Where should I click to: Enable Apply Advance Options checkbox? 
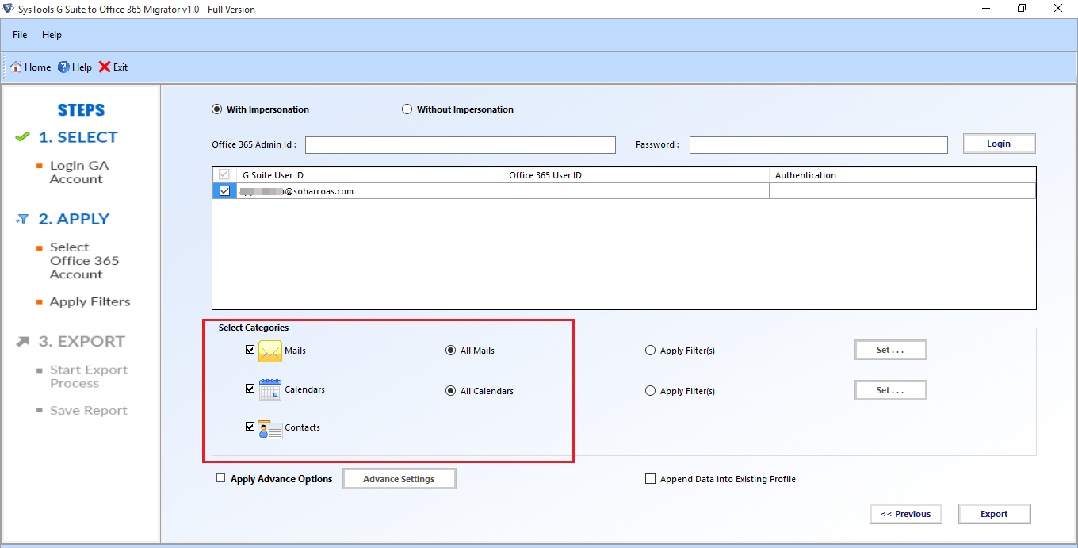click(x=221, y=478)
